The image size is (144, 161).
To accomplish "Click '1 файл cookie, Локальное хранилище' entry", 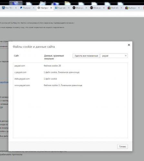I will tap(62, 72).
